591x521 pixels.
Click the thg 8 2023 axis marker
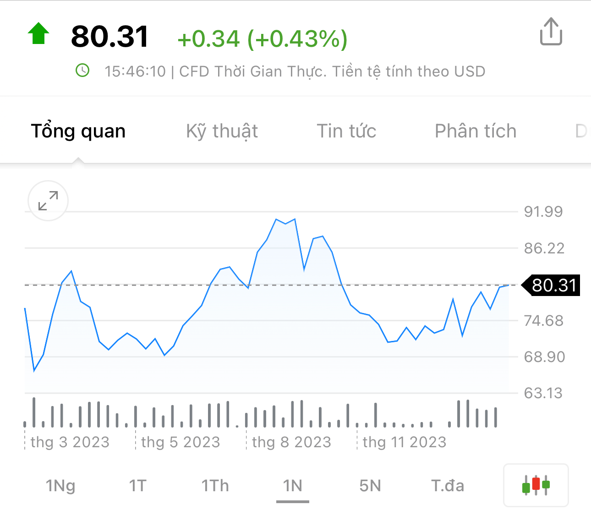pos(291,442)
